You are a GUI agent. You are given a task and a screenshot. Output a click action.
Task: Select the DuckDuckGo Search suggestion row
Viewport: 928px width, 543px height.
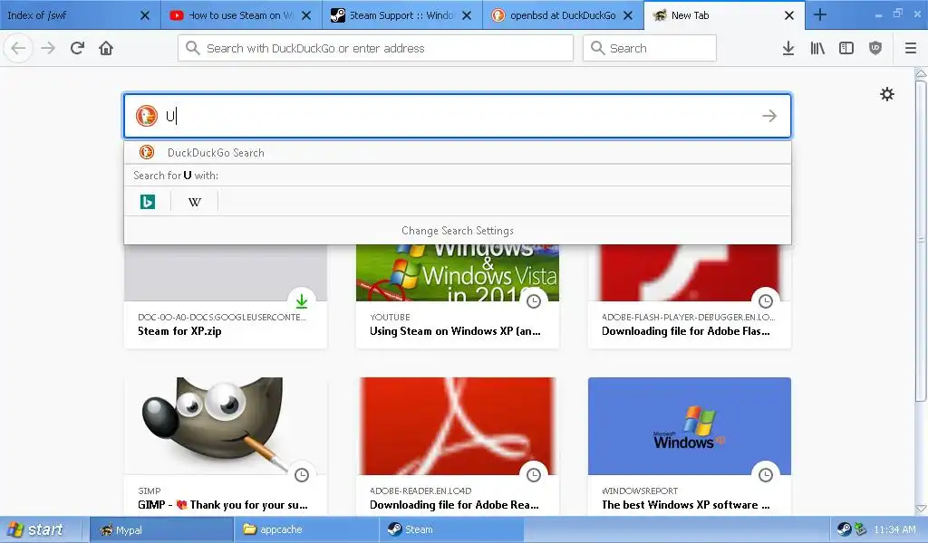click(x=458, y=152)
